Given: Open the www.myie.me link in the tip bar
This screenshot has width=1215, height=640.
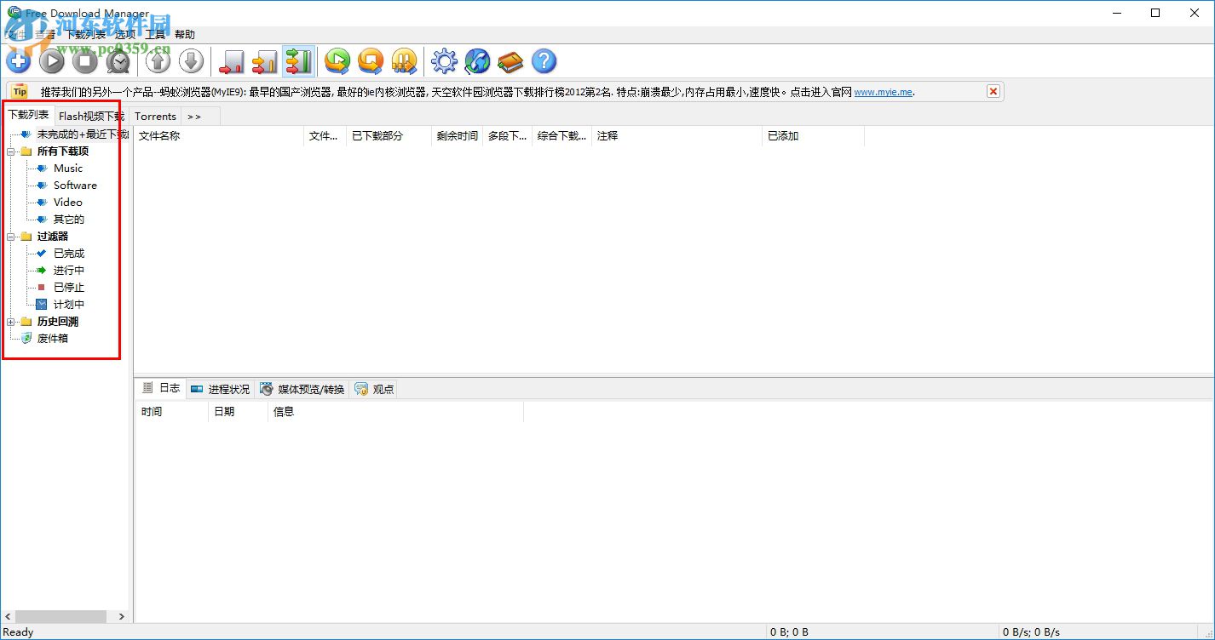Looking at the screenshot, I should (x=883, y=91).
